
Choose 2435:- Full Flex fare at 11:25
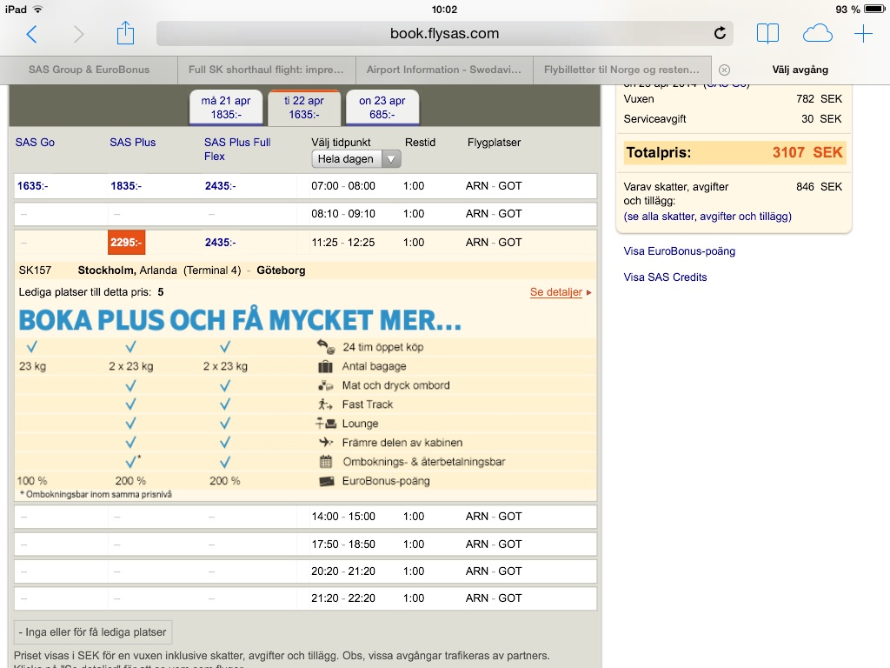[221, 243]
